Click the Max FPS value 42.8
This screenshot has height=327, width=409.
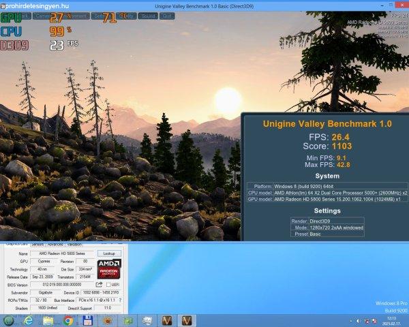343,165
